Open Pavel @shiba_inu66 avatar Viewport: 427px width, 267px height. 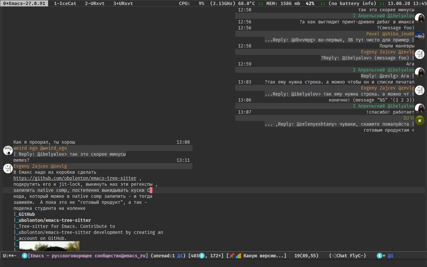pos(420,37)
